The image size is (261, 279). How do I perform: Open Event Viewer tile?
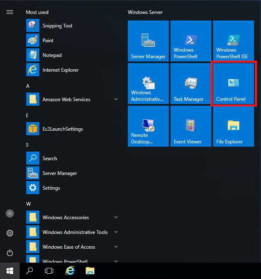tap(191, 126)
